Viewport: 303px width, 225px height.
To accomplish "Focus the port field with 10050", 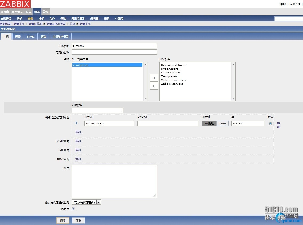I will pos(248,123).
